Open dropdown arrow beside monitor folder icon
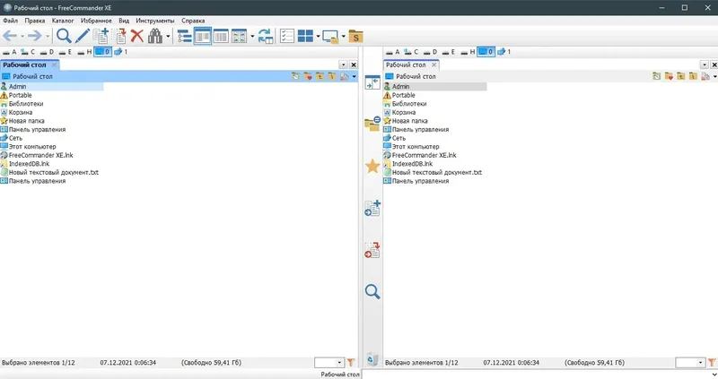 (344, 36)
